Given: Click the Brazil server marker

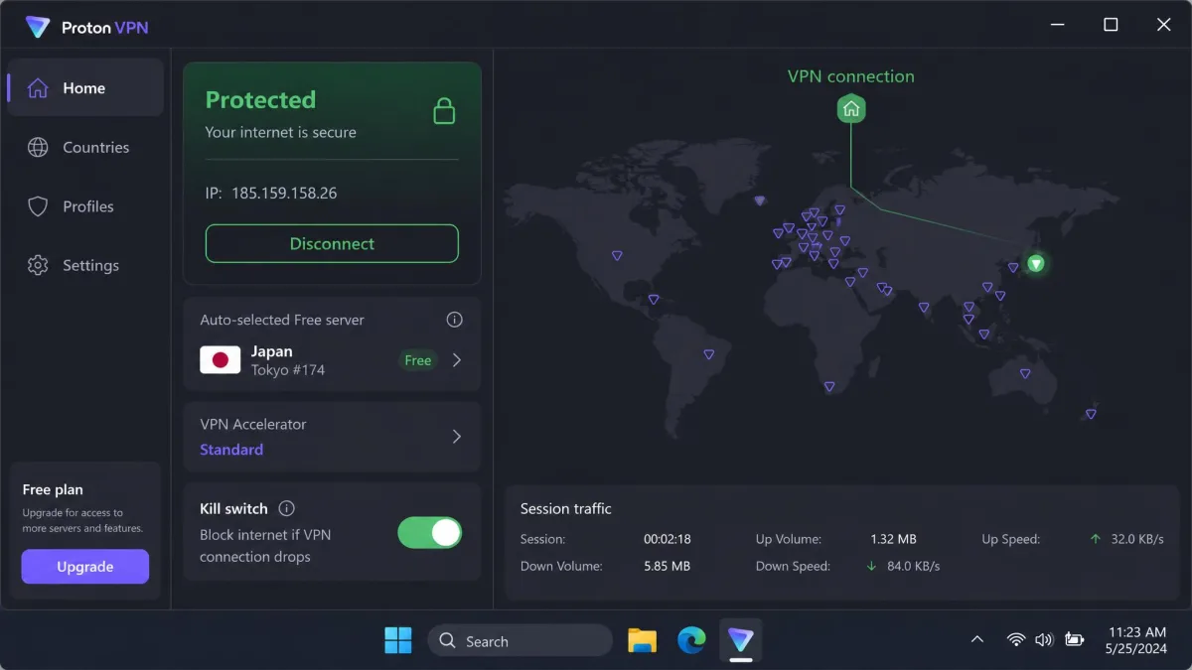Looking at the screenshot, I should pyautogui.click(x=708, y=354).
